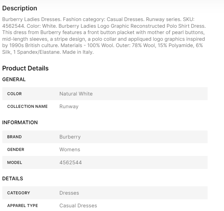224x211 pixels.
Task: Click the Product Details heading
Action: [x=25, y=68]
